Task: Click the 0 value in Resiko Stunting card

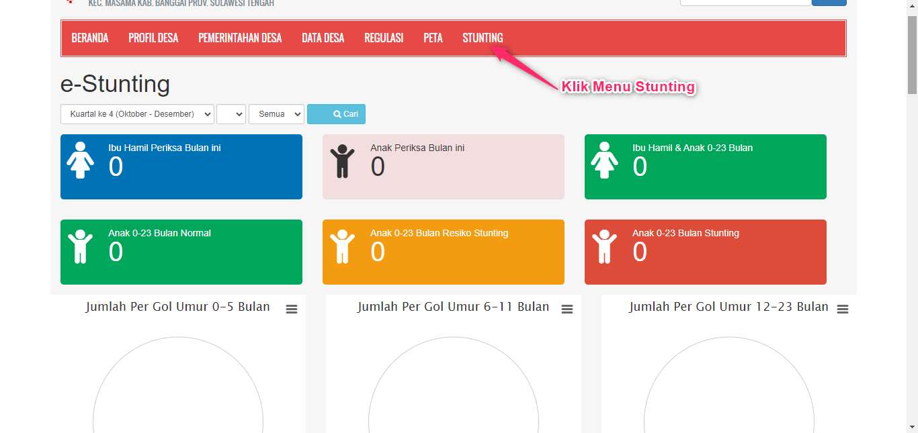Action: (378, 252)
